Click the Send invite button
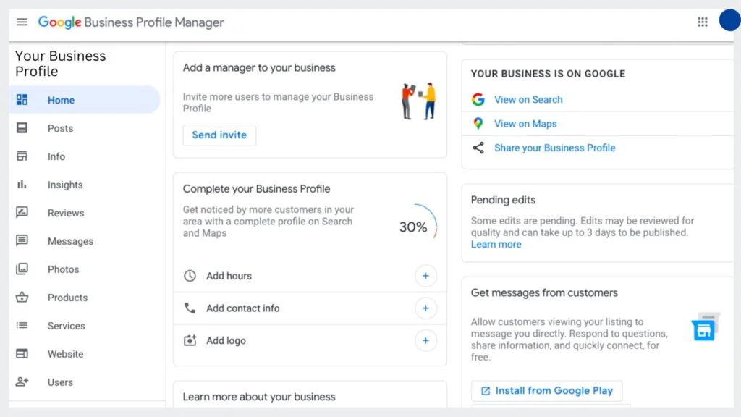Image resolution: width=741 pixels, height=417 pixels. 219,135
